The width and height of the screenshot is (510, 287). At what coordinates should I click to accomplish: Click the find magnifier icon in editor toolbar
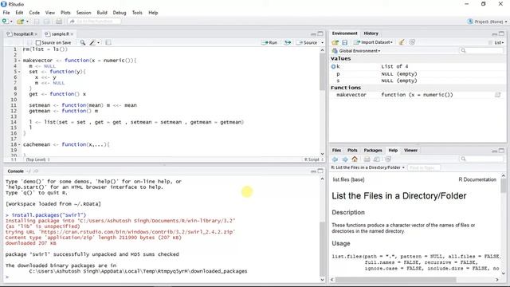[83, 42]
